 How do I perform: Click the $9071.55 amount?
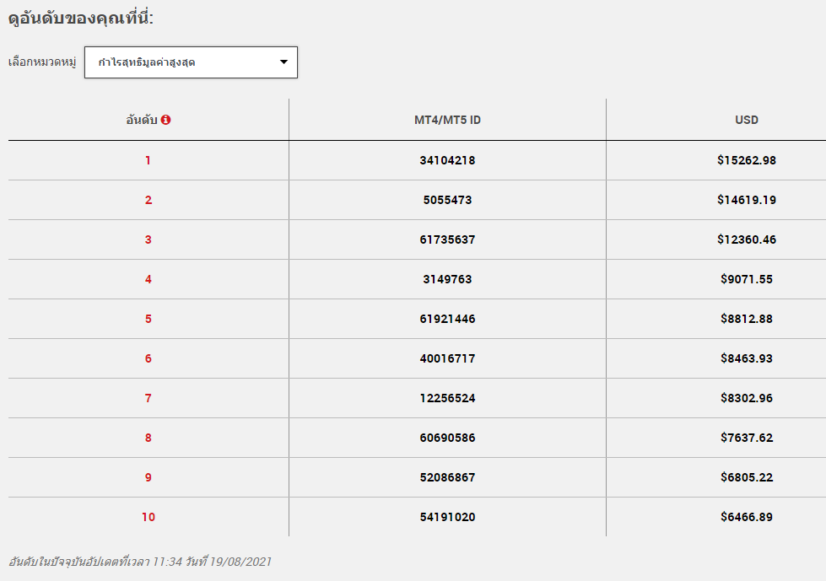pyautogui.click(x=747, y=279)
